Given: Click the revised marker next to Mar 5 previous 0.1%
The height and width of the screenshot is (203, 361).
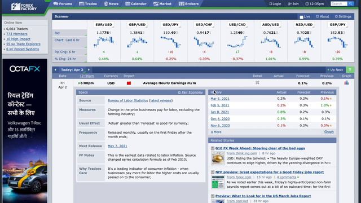Looking at the screenshot, I should point(331,99).
